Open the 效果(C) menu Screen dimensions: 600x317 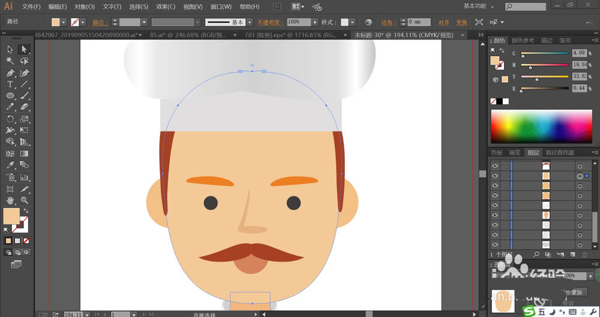[166, 7]
